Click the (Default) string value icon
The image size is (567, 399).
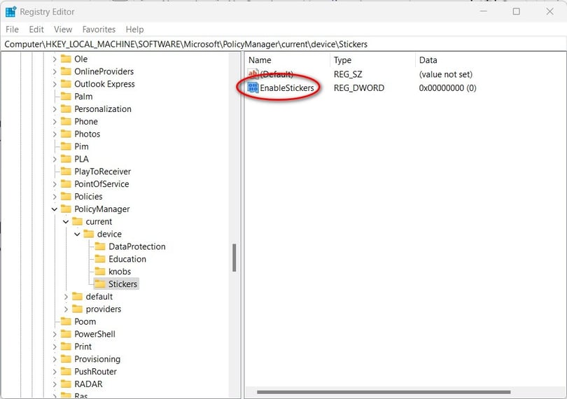click(253, 73)
